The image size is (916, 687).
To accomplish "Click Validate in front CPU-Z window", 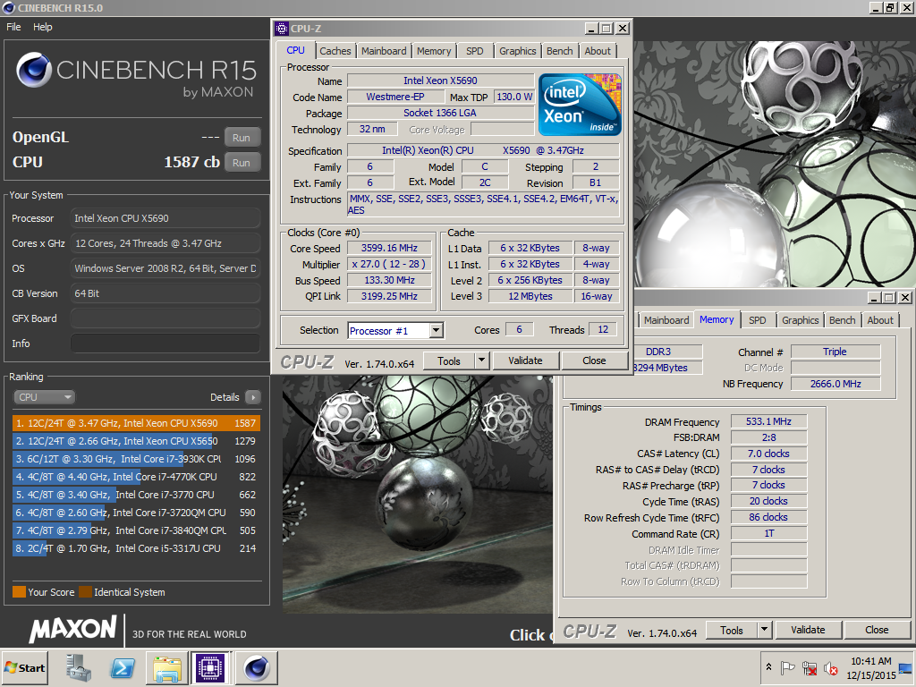I will pyautogui.click(x=525, y=361).
